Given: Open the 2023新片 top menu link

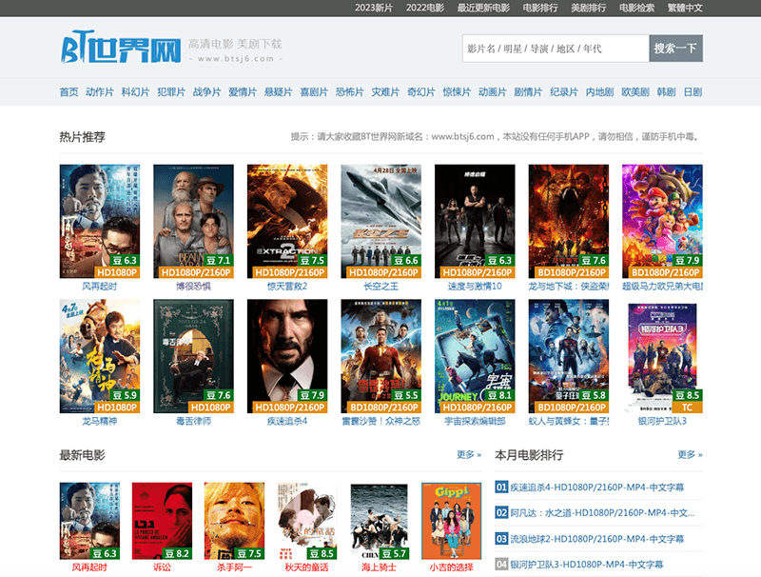Looking at the screenshot, I should coord(374,8).
